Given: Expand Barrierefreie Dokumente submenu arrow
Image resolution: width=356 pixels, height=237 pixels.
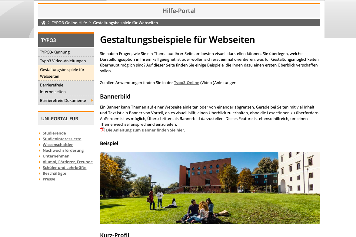Looking at the screenshot, I should [92, 100].
